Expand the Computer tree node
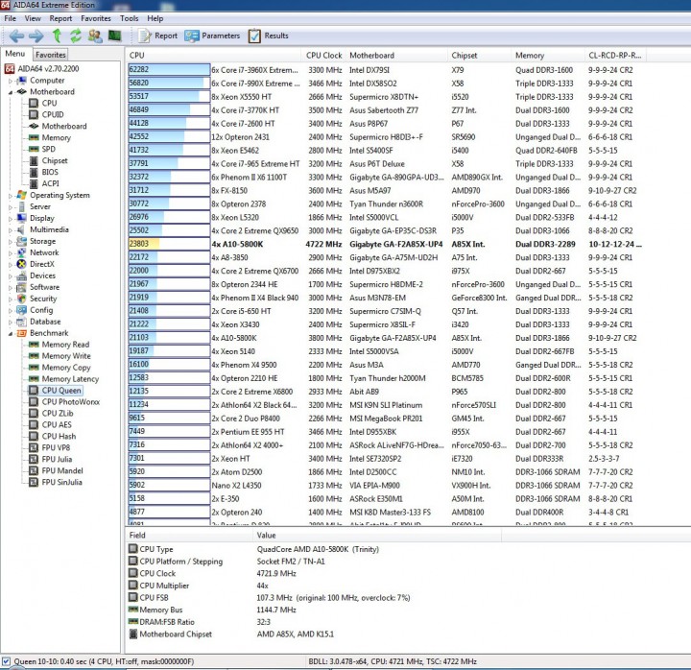Image resolution: width=691 pixels, height=670 pixels. click(x=11, y=81)
